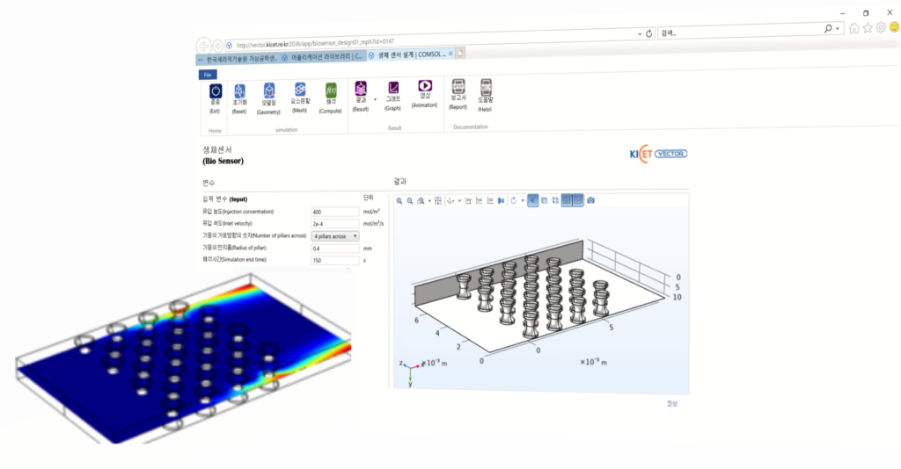Switch to the first browser tab
Screen dimensions: 901x469
tap(238, 58)
